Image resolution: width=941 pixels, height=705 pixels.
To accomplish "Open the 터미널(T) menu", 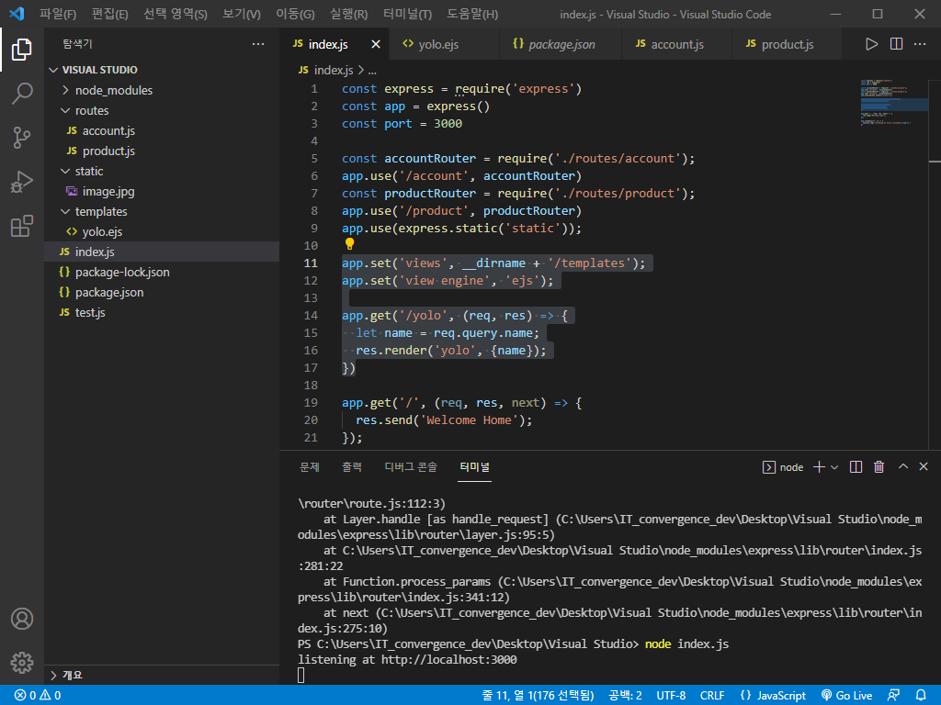I will [407, 15].
